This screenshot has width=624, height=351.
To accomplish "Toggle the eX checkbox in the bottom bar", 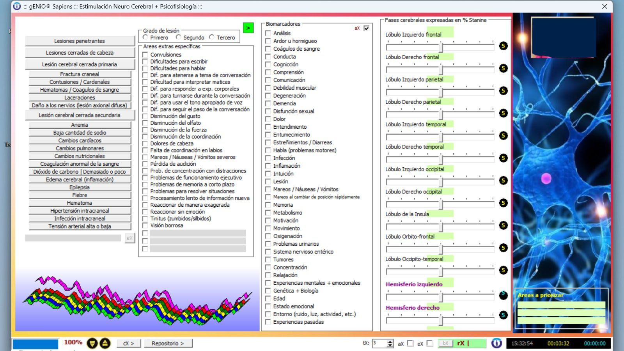I will click(430, 343).
